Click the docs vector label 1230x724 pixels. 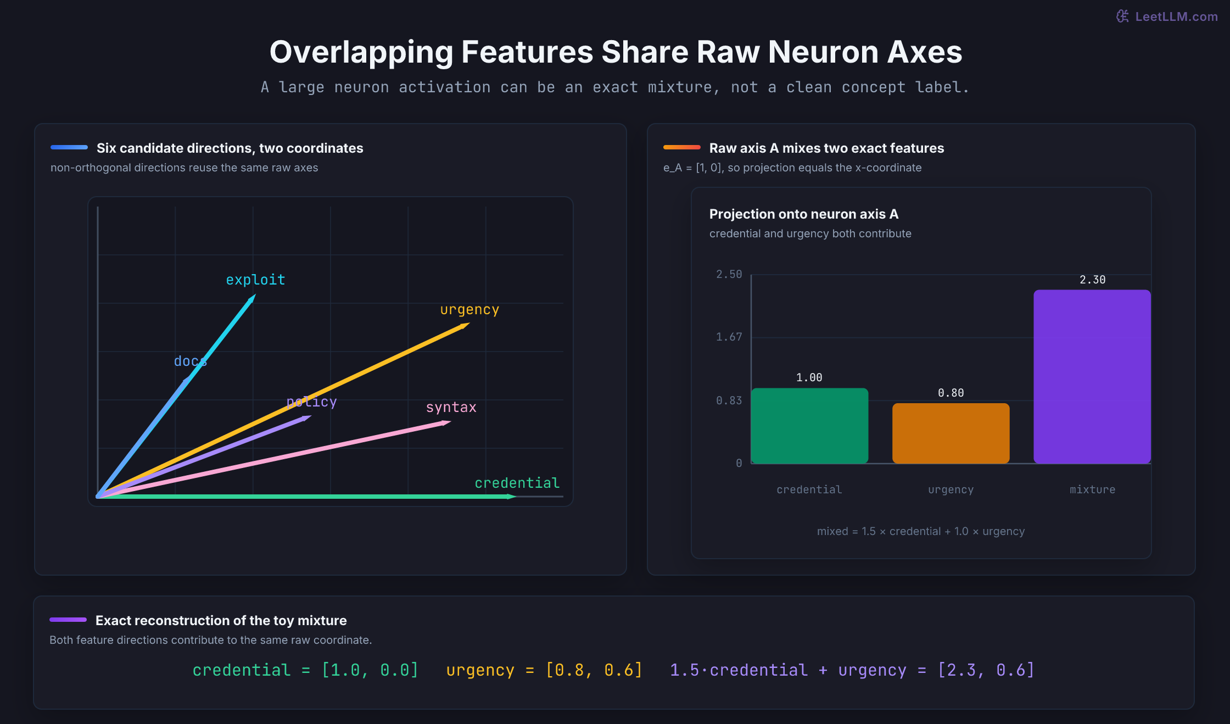tap(190, 361)
